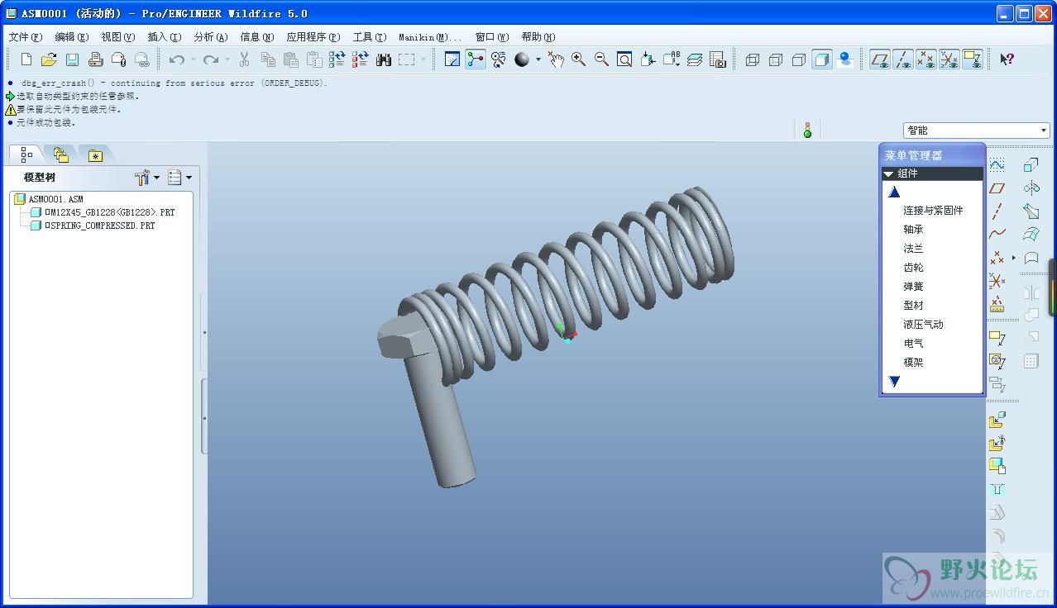This screenshot has height=608, width=1057.
Task: Choose 液压气动 in menu manager
Action: (x=923, y=325)
